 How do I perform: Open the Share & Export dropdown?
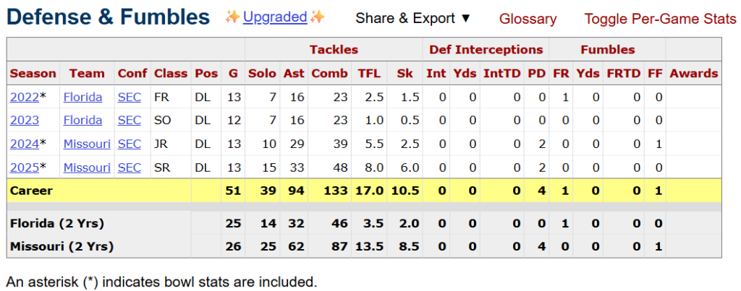coord(412,19)
